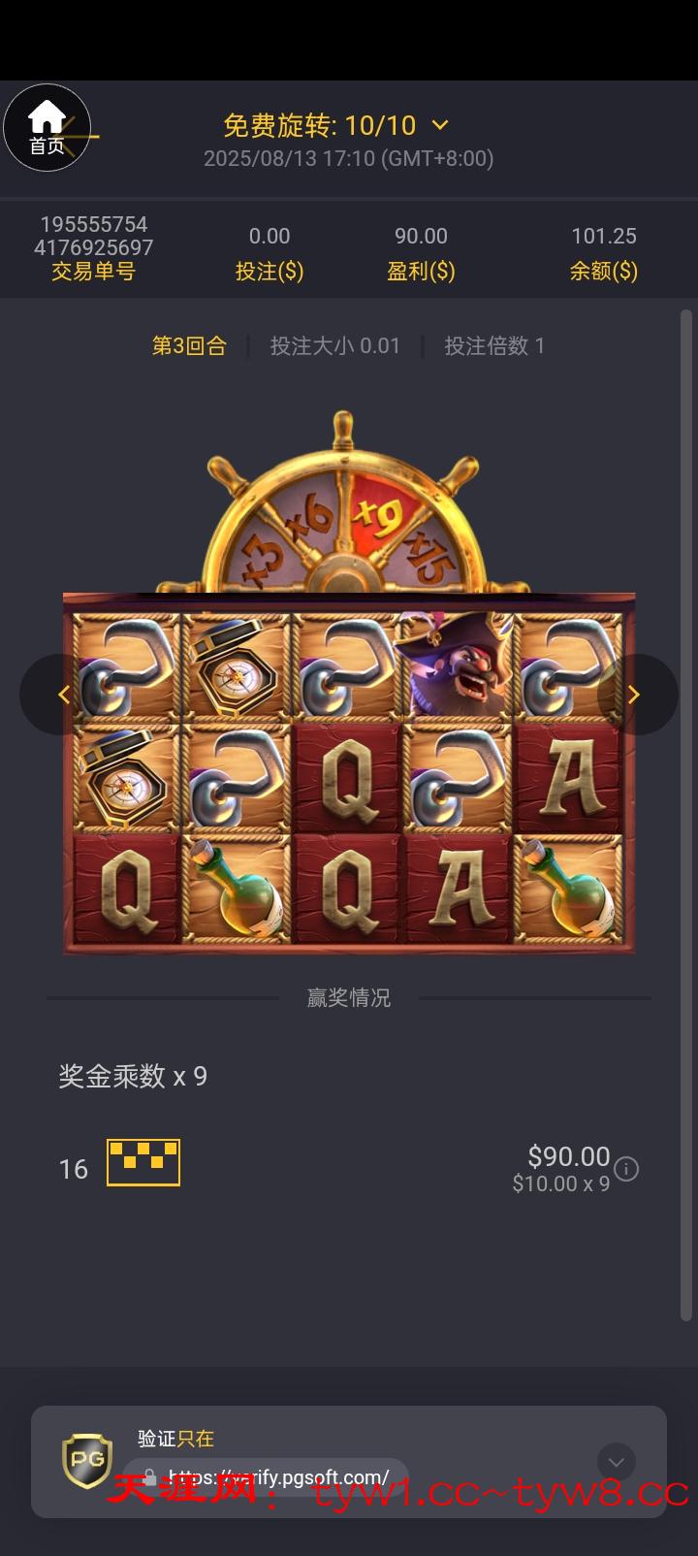Image resolution: width=698 pixels, height=1556 pixels.
Task: Show the next round with right arrow
Action: coord(634,695)
